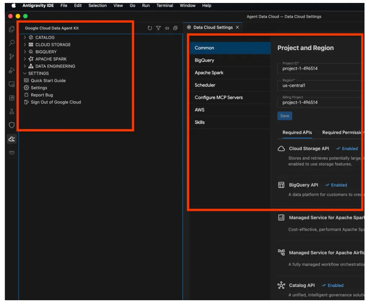370x305 pixels.
Task: Open the Terminal menu
Action: (164, 6)
